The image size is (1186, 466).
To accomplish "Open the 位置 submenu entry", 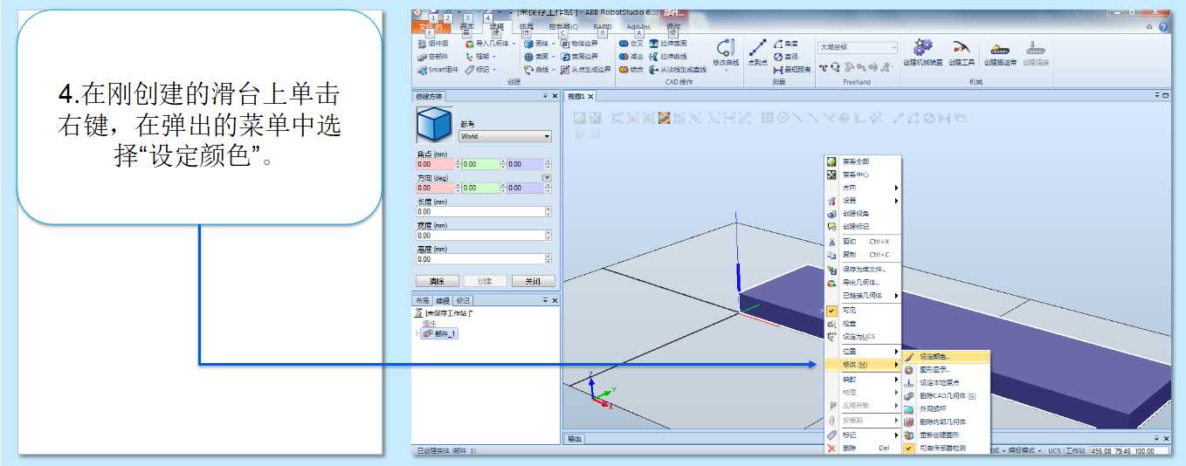I will 863,351.
